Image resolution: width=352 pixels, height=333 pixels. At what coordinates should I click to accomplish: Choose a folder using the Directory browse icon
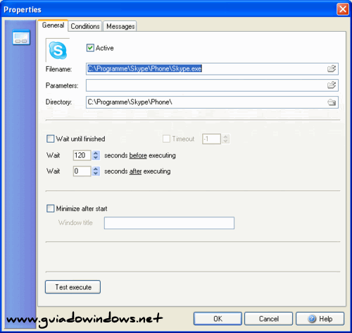click(x=332, y=102)
